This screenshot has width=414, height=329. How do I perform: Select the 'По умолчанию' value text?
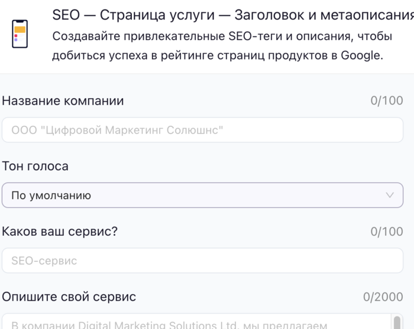click(51, 196)
